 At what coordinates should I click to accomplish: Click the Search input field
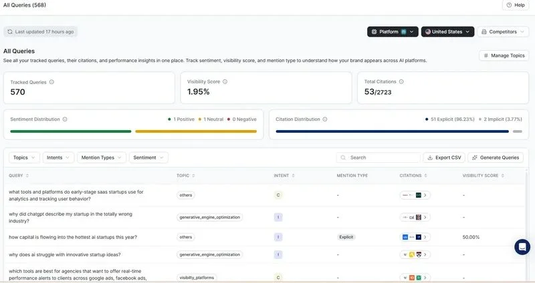click(378, 158)
